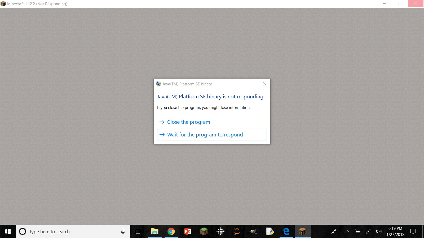Switch to Google Chrome on the taskbar
424x238 pixels.
[171, 231]
